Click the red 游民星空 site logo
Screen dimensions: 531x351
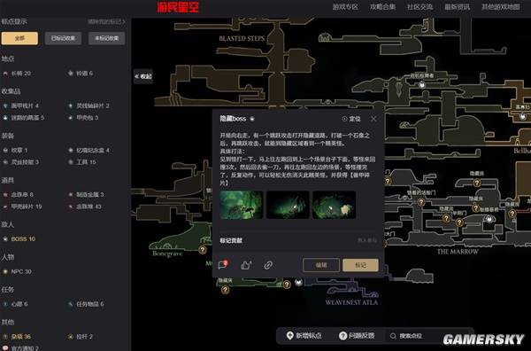[x=178, y=7]
